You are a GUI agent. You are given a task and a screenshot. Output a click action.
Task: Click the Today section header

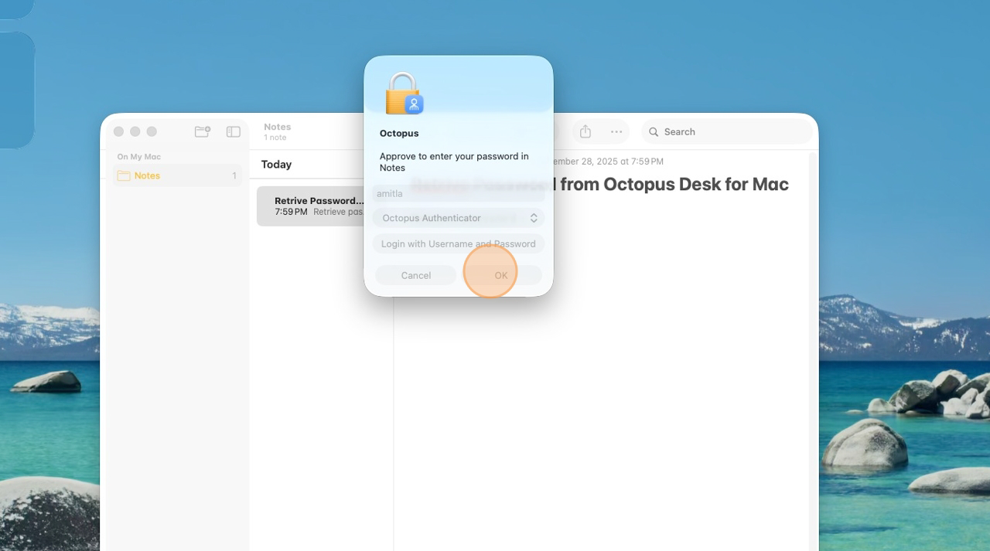pyautogui.click(x=276, y=164)
